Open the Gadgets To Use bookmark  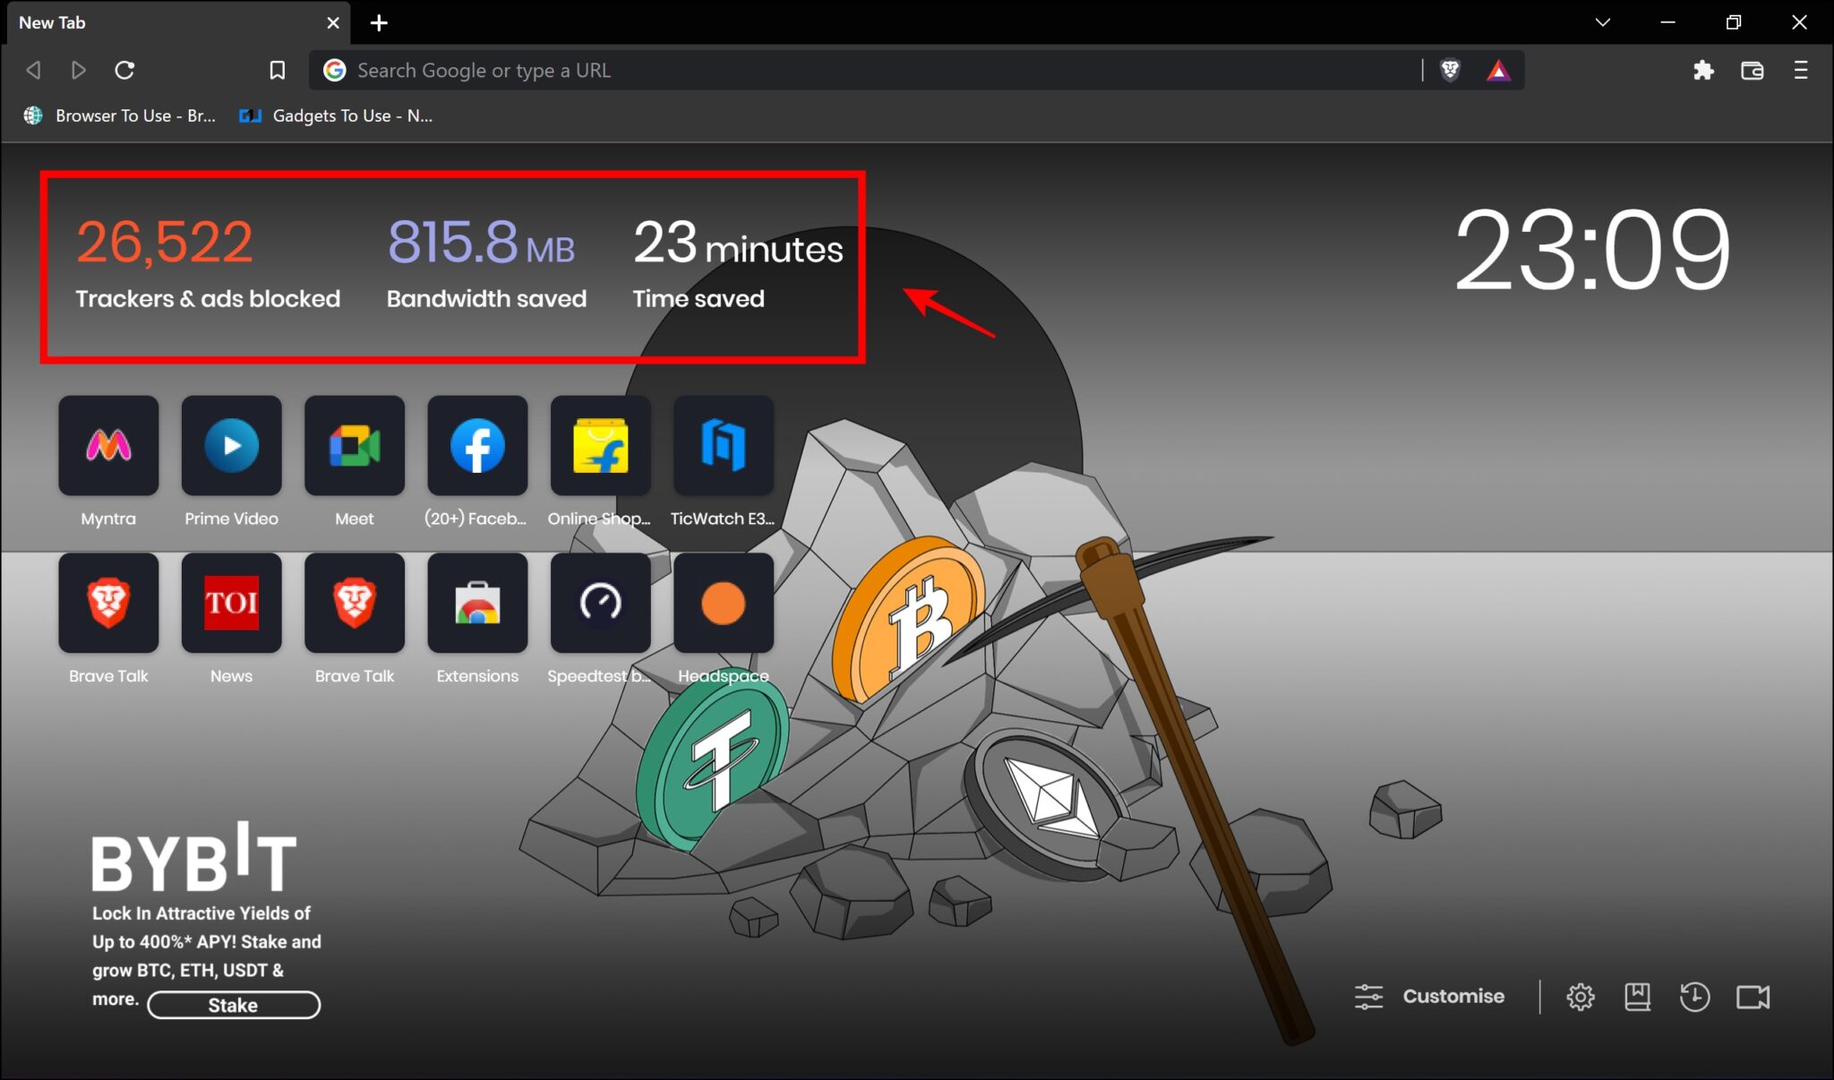(x=336, y=116)
